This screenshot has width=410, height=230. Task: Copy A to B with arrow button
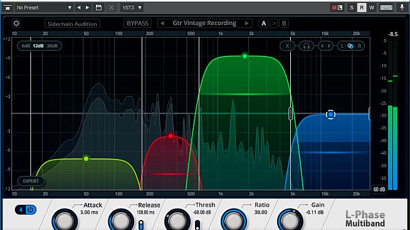coord(274,23)
